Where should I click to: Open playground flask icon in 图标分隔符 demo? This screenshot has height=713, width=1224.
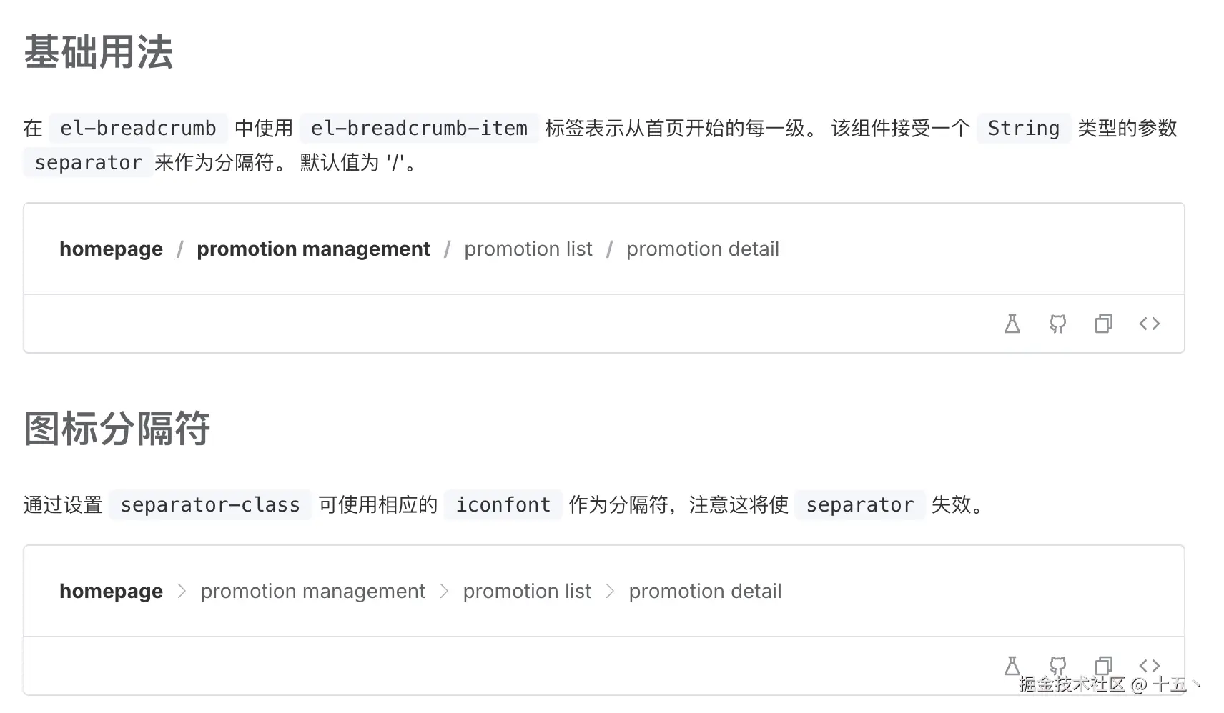pos(1012,666)
